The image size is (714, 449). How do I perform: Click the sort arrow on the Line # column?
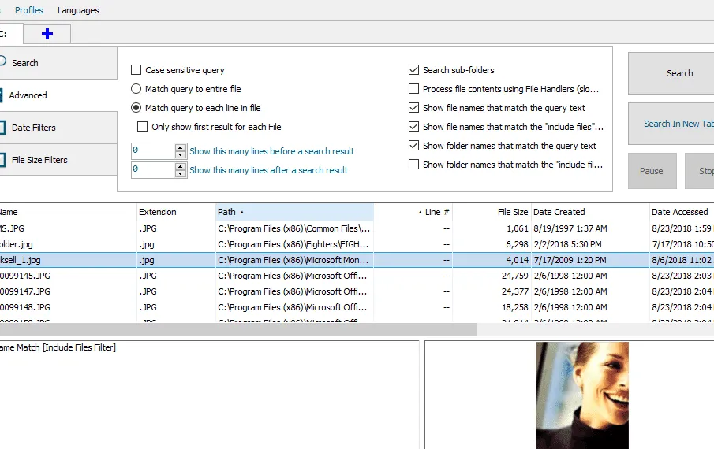tap(420, 213)
